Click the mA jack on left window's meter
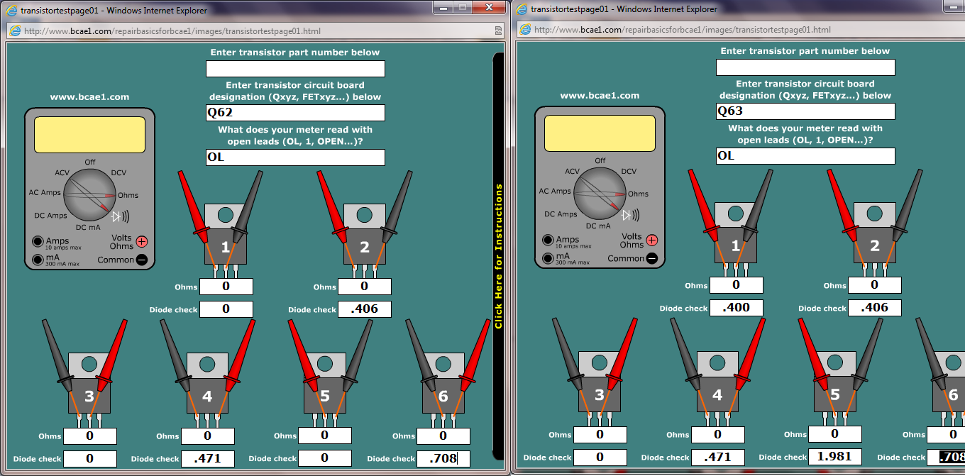This screenshot has width=965, height=476. coord(37,260)
